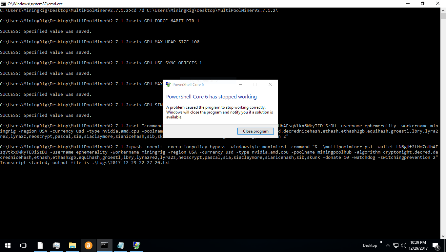This screenshot has width=446, height=252.
Task: Launch the performance monitor app on the taskbar
Action: point(56,245)
